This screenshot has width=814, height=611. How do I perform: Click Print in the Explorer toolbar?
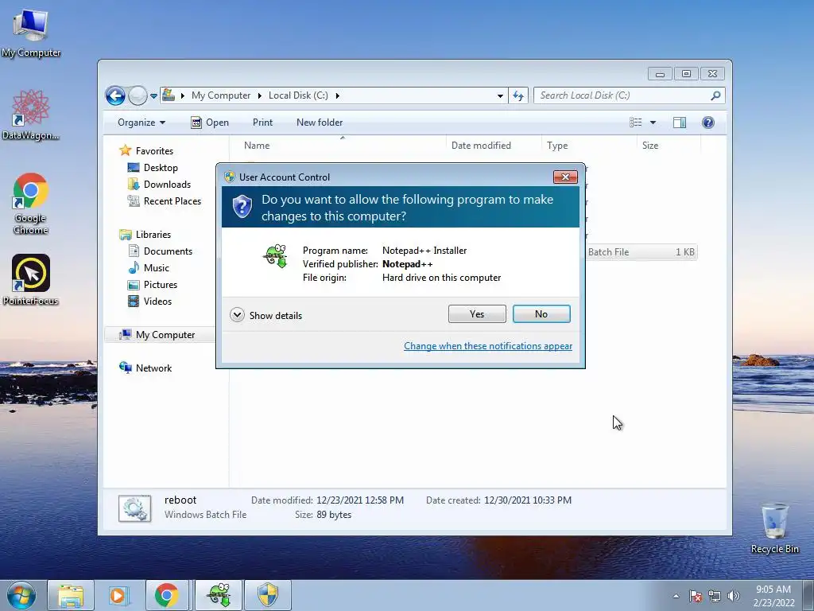tap(262, 123)
